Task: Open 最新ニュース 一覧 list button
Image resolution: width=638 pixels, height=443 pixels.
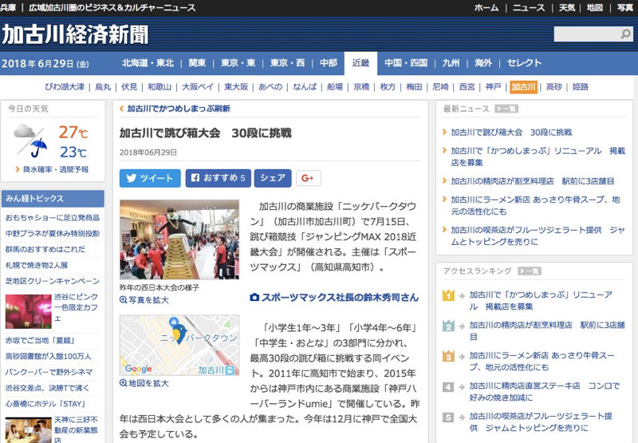Action: tap(506, 109)
